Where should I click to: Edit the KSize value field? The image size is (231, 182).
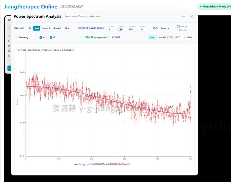[x=111, y=29]
